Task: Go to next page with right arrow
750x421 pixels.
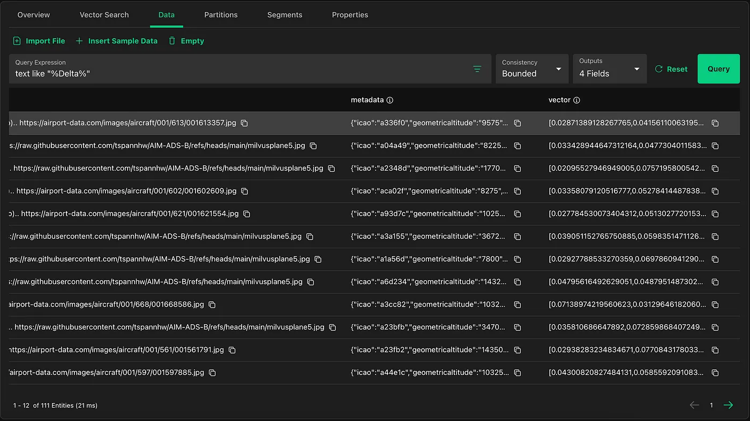Action: pyautogui.click(x=728, y=405)
